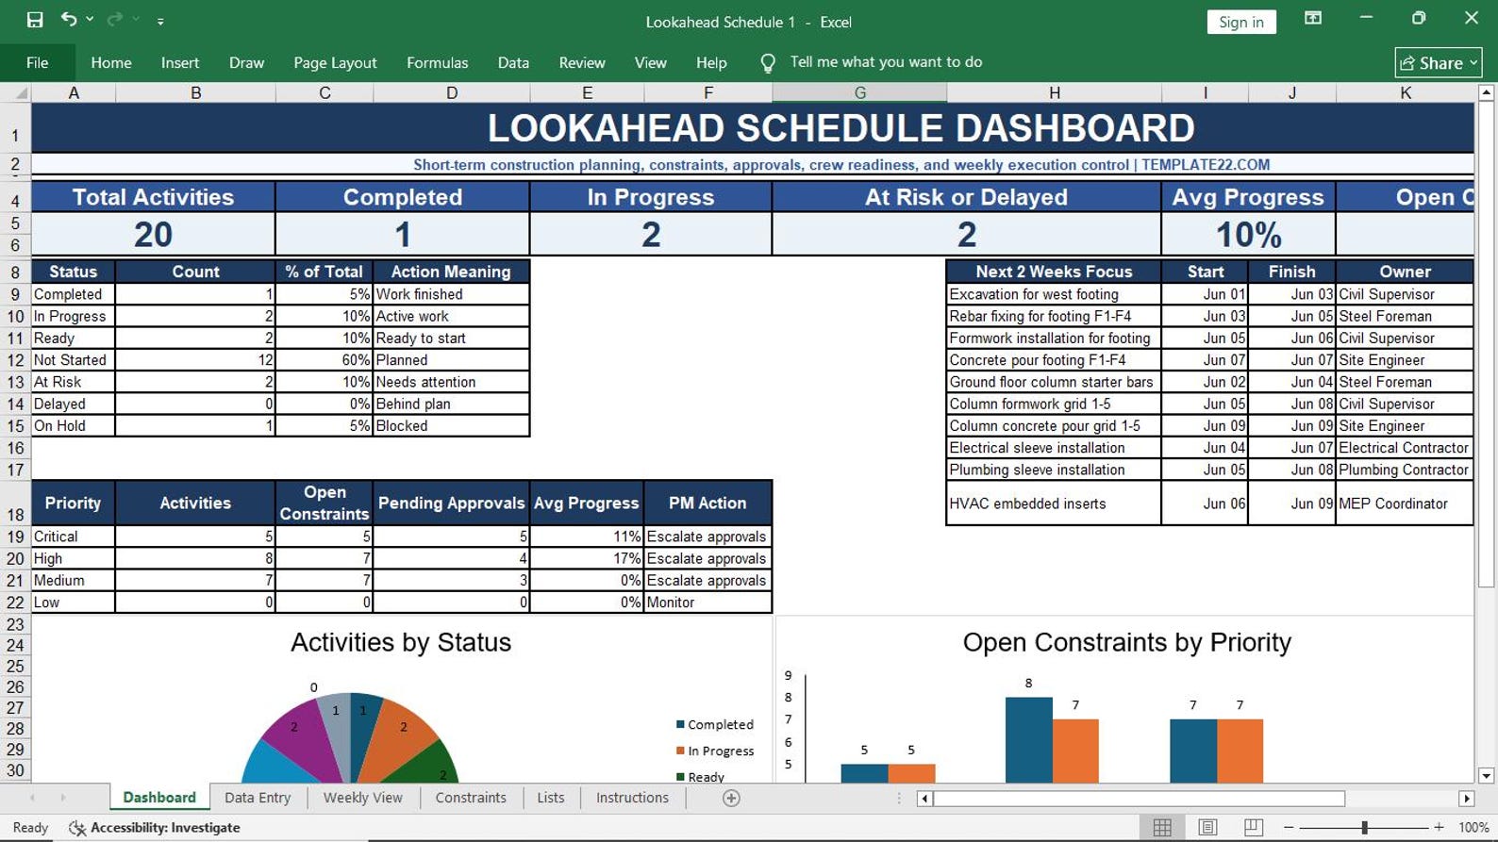This screenshot has width=1498, height=842.
Task: Switch to Page Layout view icon
Action: [1207, 827]
